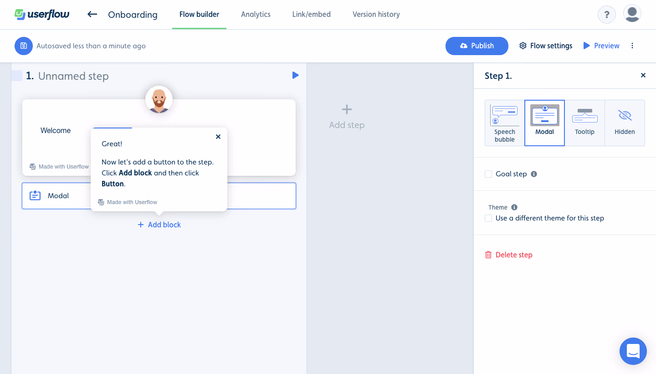This screenshot has height=374, width=656.
Task: Open the Version history tab
Action: [x=376, y=15]
